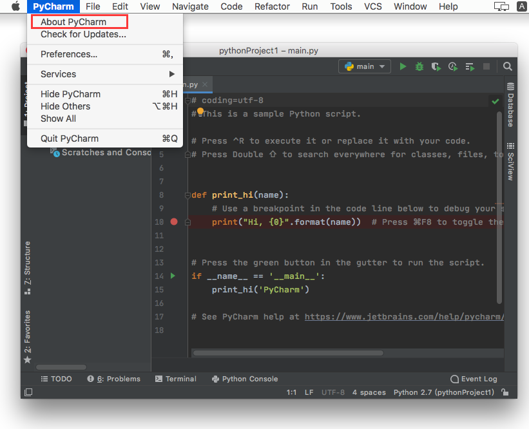
Task: Open Search Everywhere magnifier icon
Action: (x=508, y=66)
